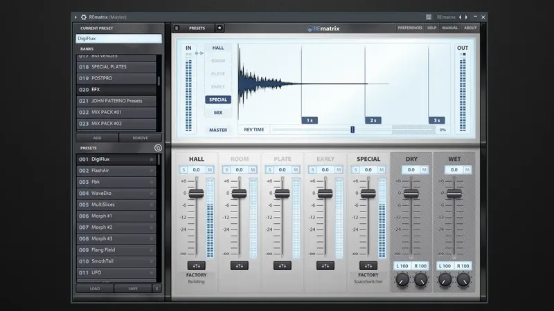The width and height of the screenshot is (554, 311).
Task: Select the 021 JOHN PATERNO Presets bank
Action: pos(116,101)
